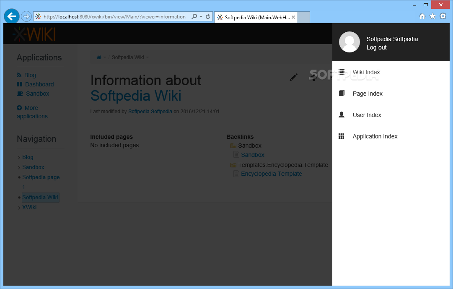Open Softpedia Softpedia user profile link
Image resolution: width=453 pixels, height=289 pixels.
[392, 39]
